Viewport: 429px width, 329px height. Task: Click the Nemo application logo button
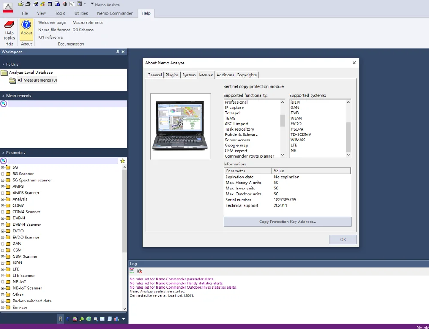(x=8, y=8)
